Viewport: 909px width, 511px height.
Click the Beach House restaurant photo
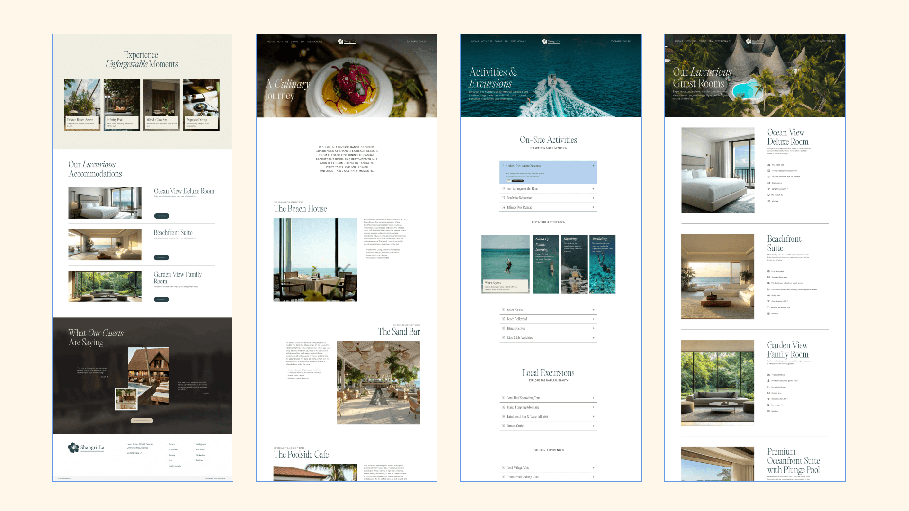(x=315, y=260)
